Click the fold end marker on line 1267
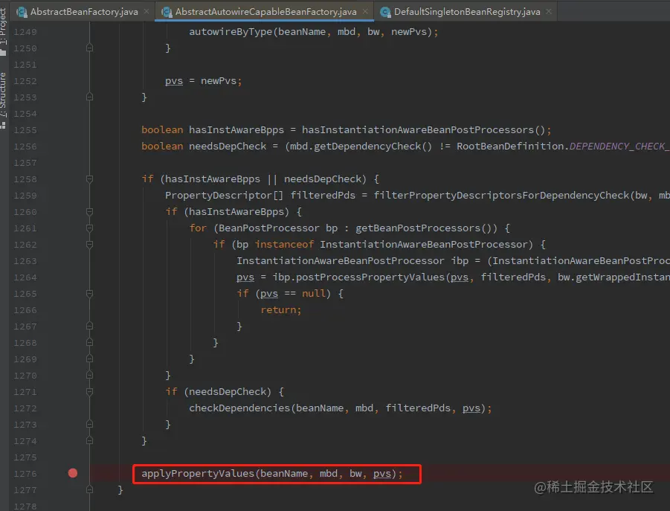This screenshot has width=670, height=511. (89, 327)
